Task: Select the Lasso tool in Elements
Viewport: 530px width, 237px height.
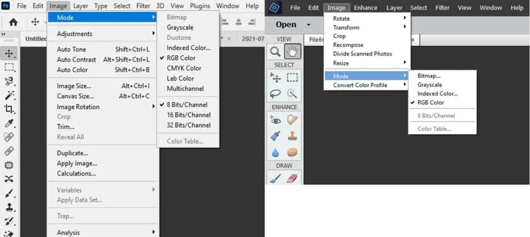Action: pyautogui.click(x=275, y=93)
